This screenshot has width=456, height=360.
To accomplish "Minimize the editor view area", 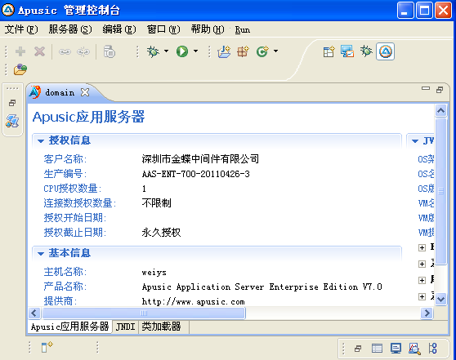I will 426,88.
